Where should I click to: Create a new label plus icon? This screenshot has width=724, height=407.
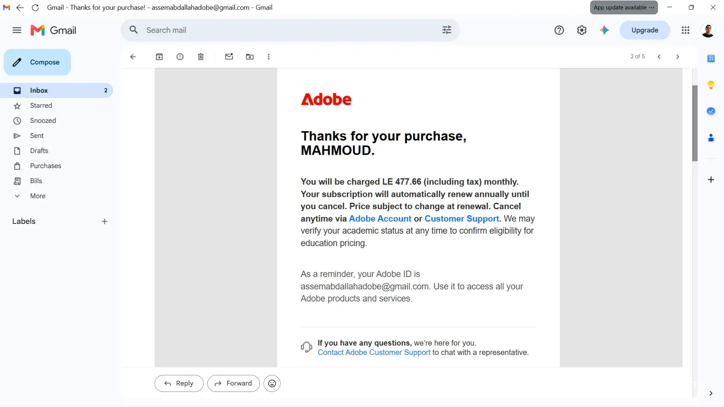point(105,221)
